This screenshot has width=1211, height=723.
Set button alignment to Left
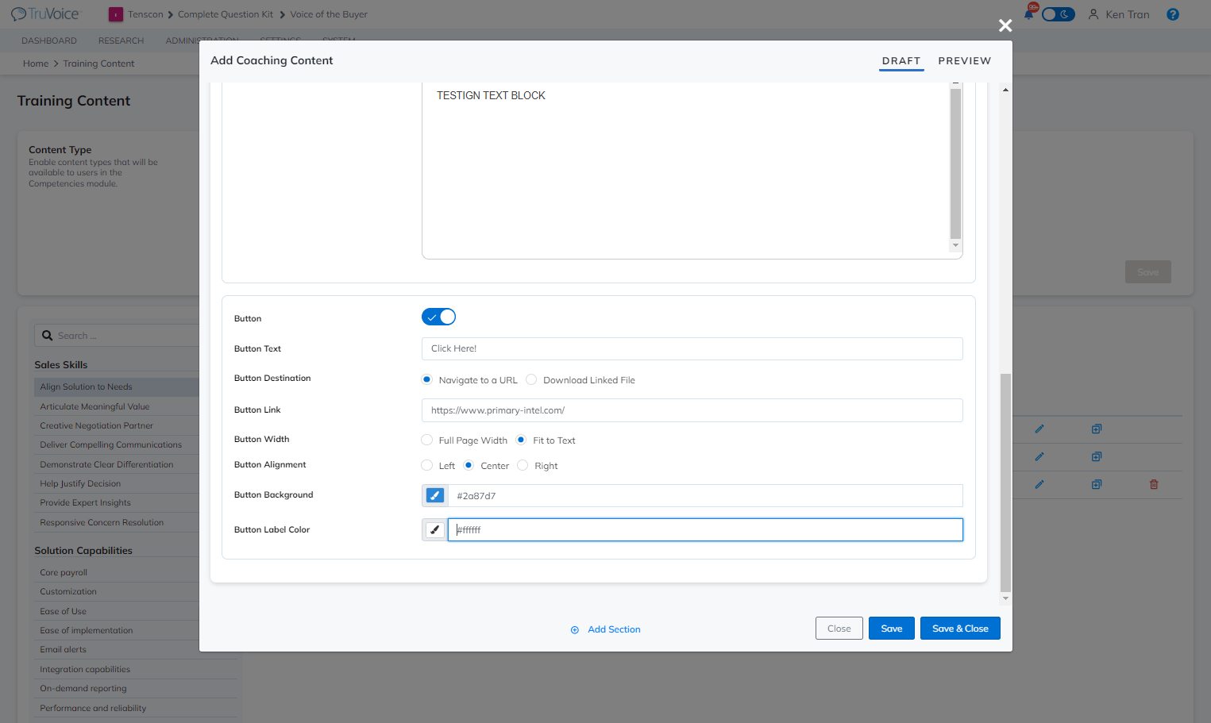[427, 465]
